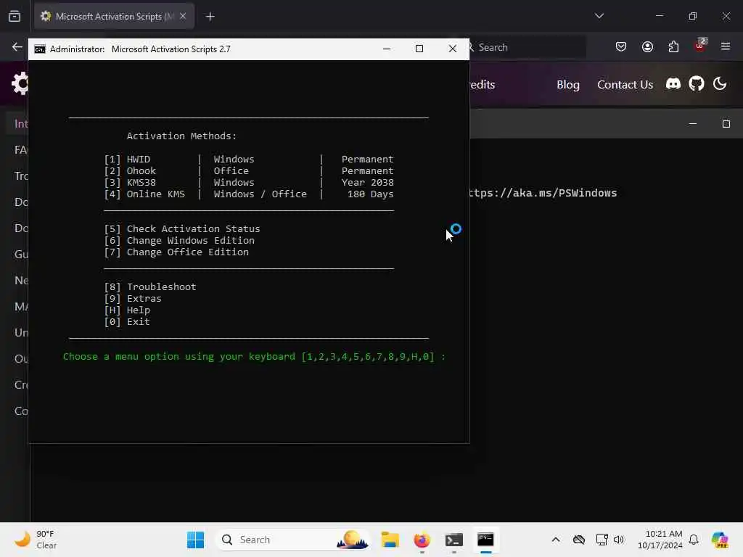Minimize the Activation Scripts console window
Viewport: 743px width, 557px height.
pyautogui.click(x=387, y=49)
